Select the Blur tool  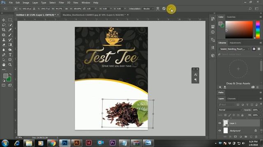(4, 50)
